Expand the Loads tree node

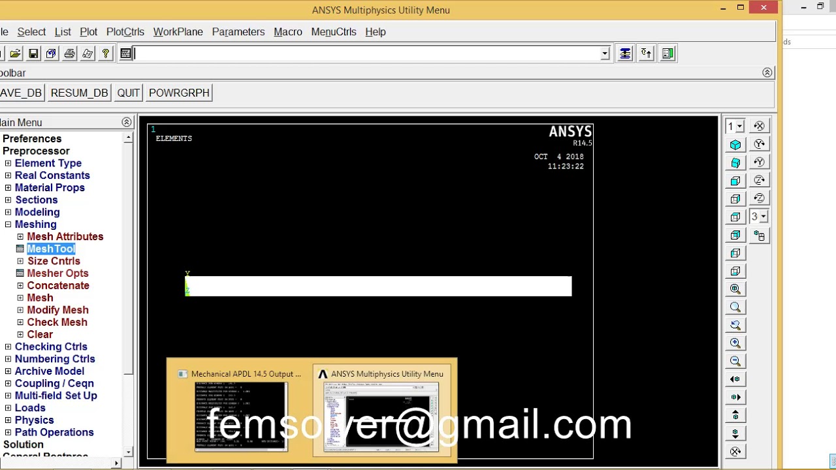(x=8, y=408)
